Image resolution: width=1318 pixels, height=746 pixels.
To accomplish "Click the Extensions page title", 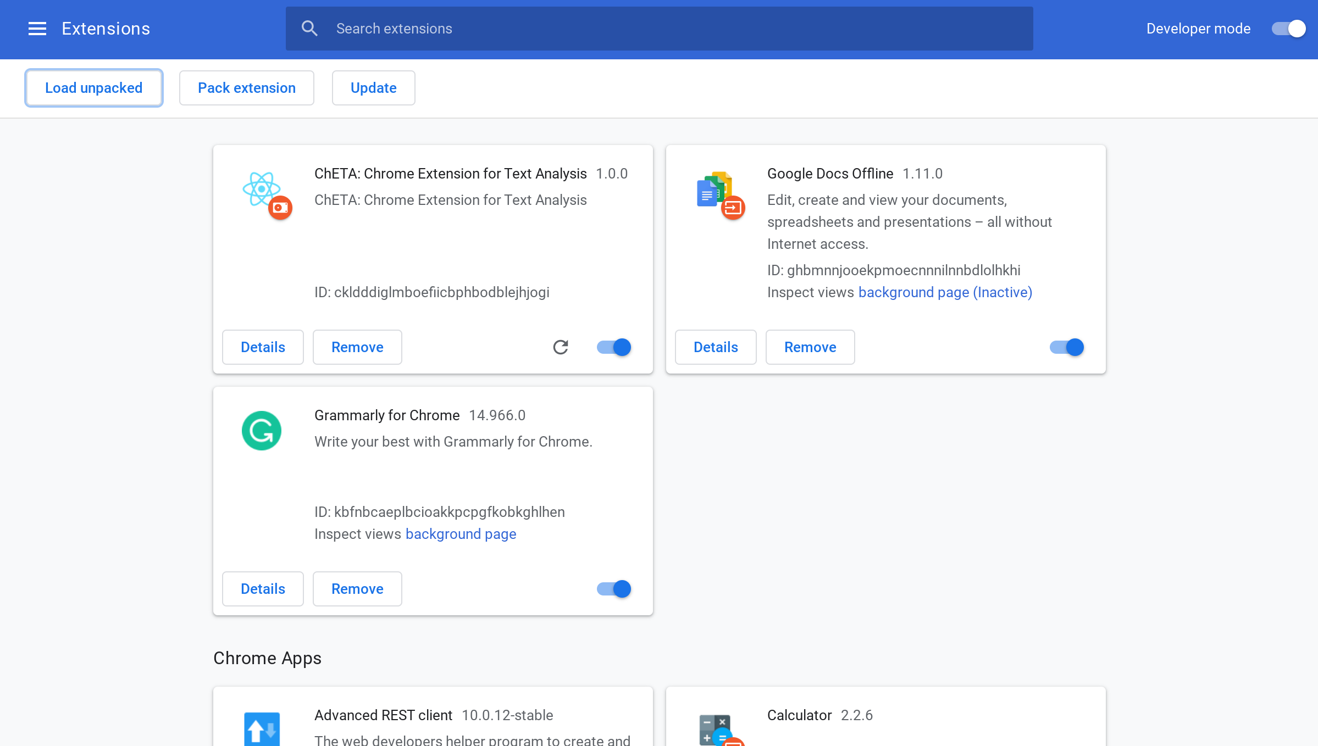I will (106, 29).
